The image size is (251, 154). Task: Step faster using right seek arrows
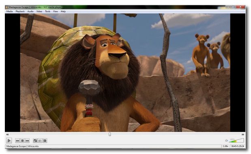243,134
